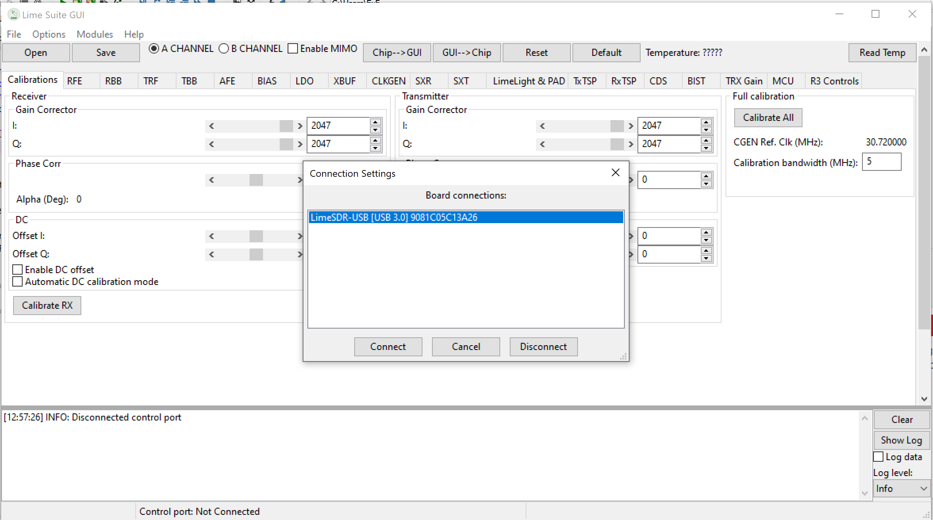Open the Modules menu
The image size is (933, 520).
94,34
